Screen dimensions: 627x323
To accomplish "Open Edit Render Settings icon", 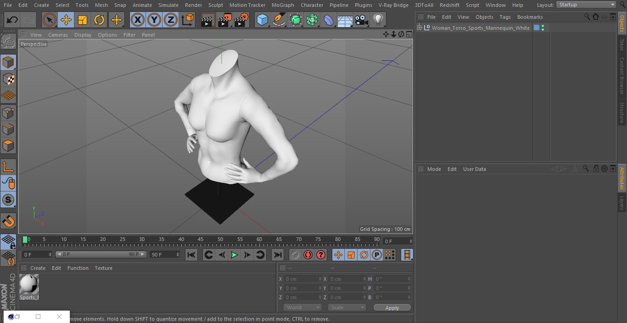I will point(241,20).
